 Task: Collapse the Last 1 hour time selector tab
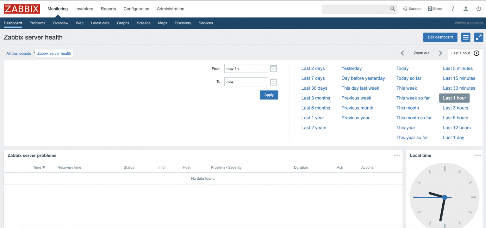(465, 53)
